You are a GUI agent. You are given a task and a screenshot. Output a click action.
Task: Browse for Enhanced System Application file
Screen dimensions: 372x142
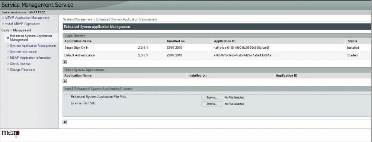point(212,97)
